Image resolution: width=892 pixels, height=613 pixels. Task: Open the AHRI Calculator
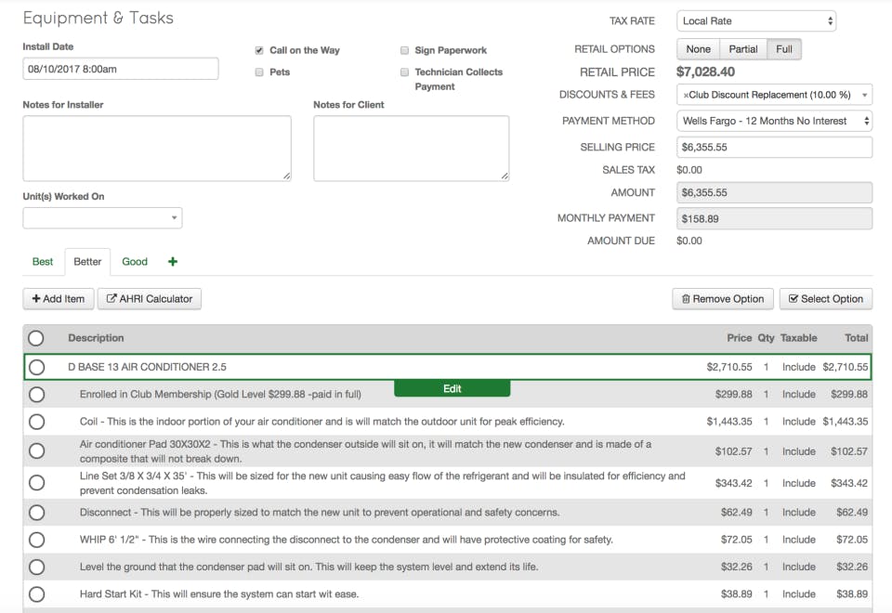coord(150,299)
